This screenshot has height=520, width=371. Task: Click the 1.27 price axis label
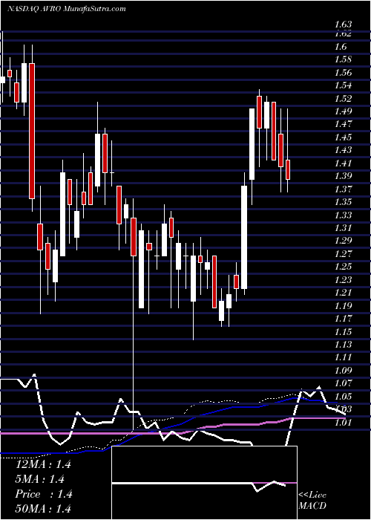(343, 254)
